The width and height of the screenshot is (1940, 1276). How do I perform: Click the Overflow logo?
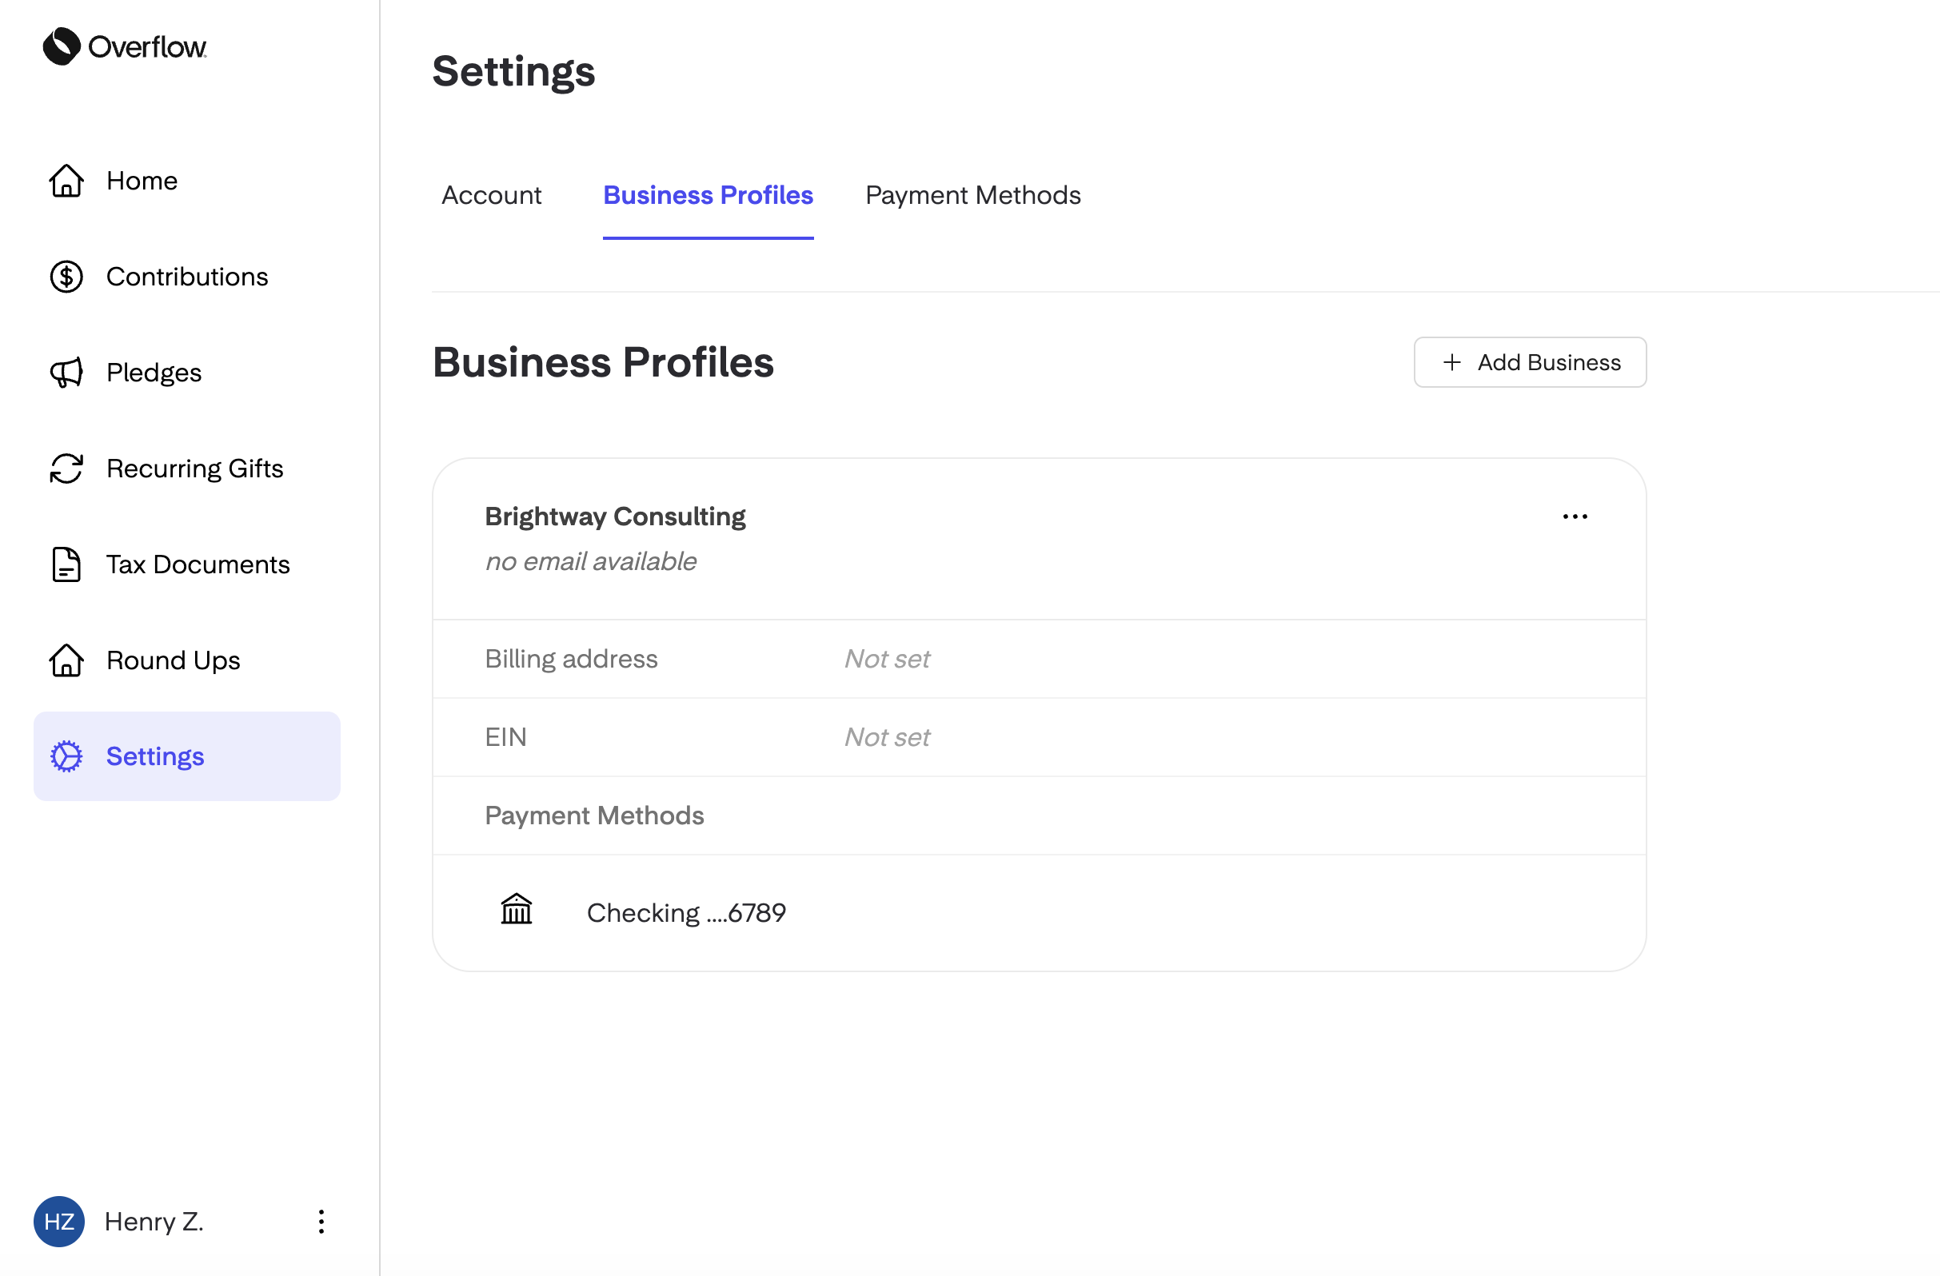click(x=125, y=46)
